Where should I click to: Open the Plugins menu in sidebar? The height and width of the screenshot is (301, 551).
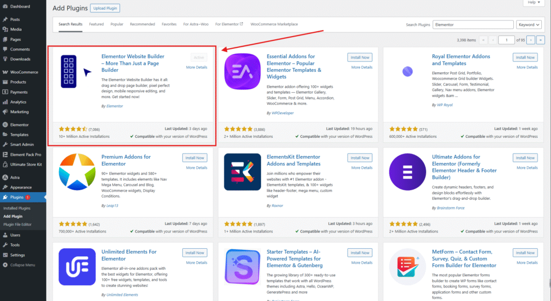23,197
